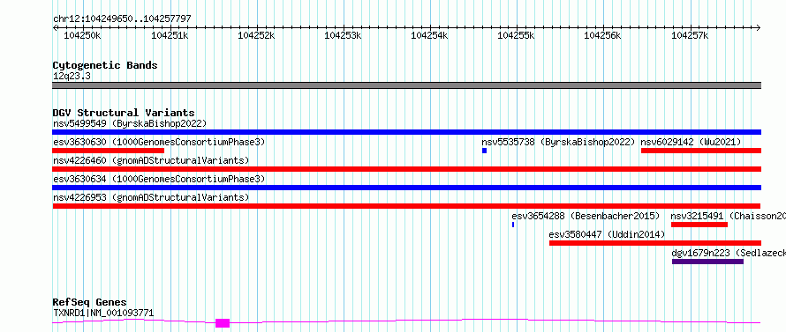Open the nsv4226953 (gnomADStructuralVariants) label
This screenshot has height=332, width=786.
(151, 197)
